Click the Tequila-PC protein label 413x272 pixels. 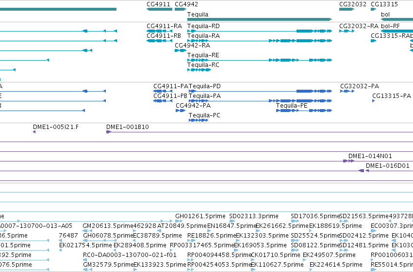pyautogui.click(x=204, y=115)
